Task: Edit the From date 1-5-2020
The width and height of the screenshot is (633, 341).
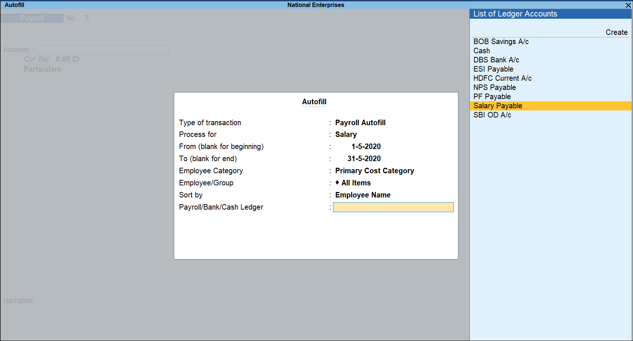Action: pos(365,146)
